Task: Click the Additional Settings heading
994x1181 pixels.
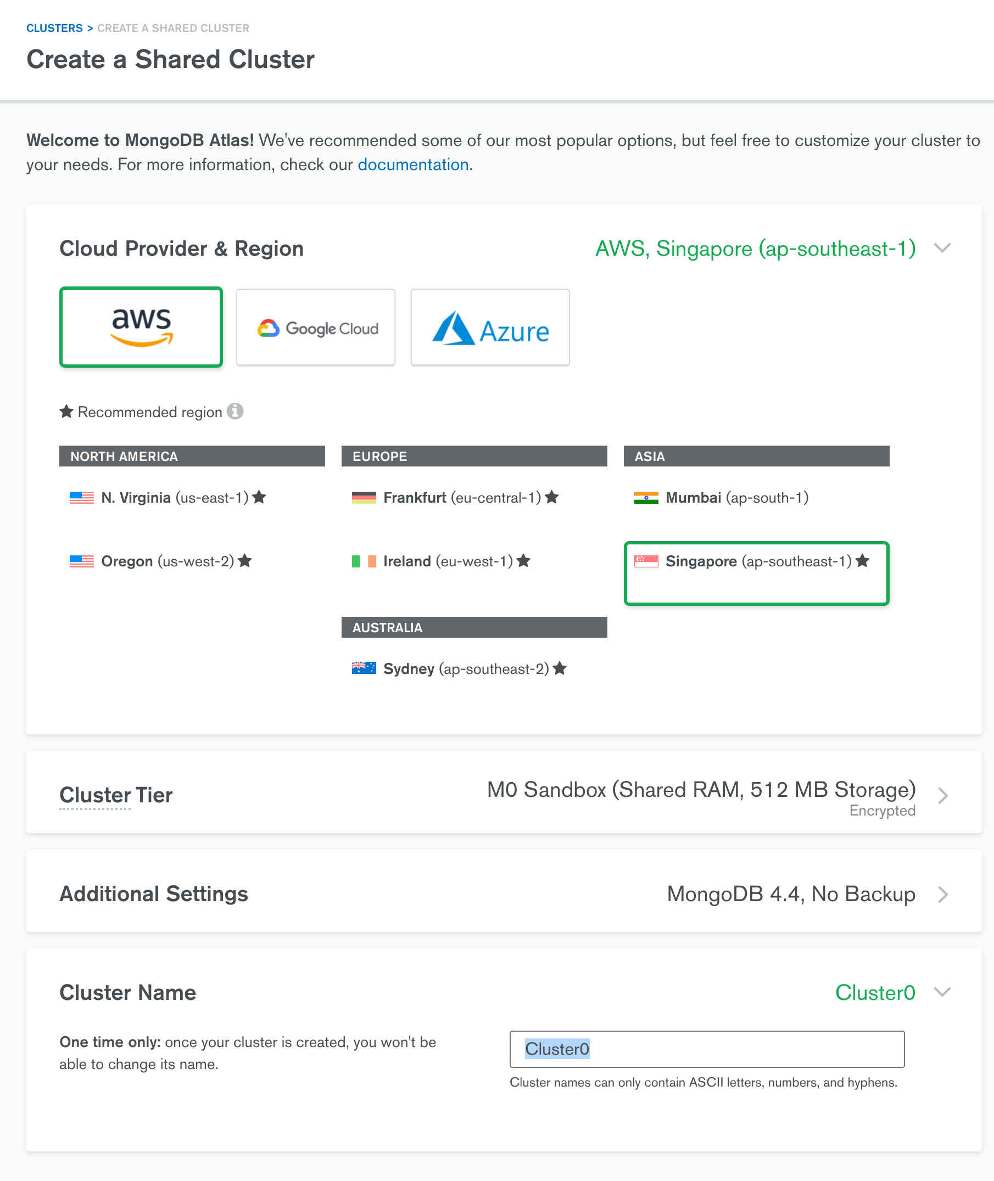Action: coord(154,894)
